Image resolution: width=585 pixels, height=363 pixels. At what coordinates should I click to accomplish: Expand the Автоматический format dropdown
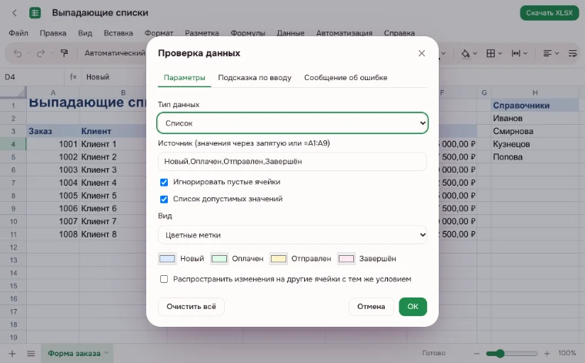coord(115,53)
